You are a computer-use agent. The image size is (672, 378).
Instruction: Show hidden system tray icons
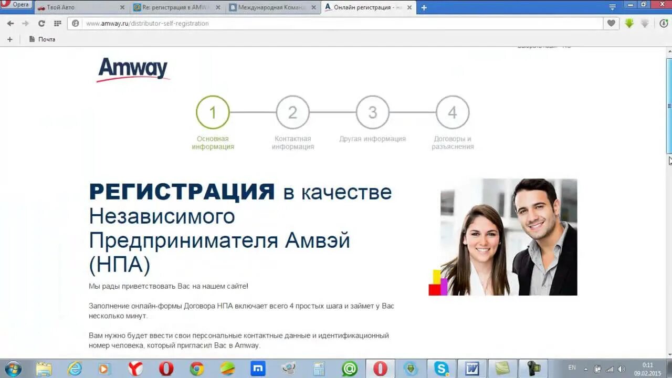[x=585, y=369]
